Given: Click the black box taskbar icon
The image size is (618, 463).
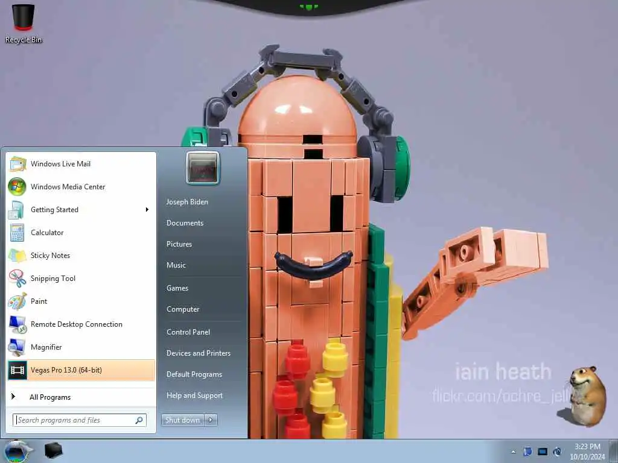Looking at the screenshot, I should pyautogui.click(x=54, y=451).
